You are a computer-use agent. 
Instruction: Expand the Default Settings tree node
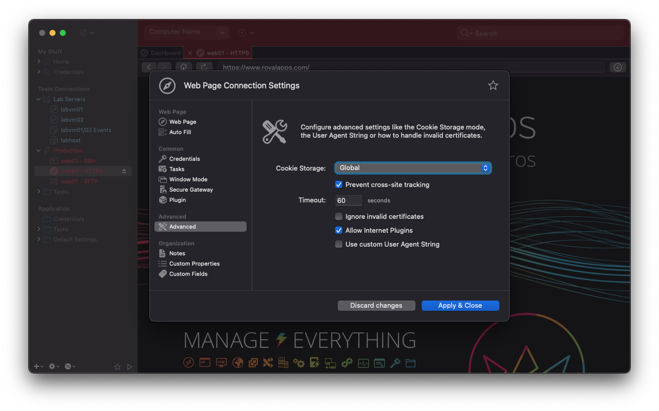[x=39, y=239]
